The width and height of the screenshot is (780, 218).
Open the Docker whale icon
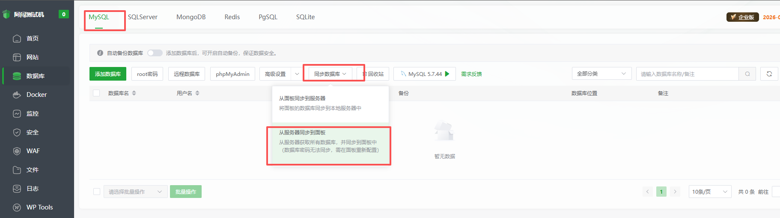pyautogui.click(x=17, y=95)
